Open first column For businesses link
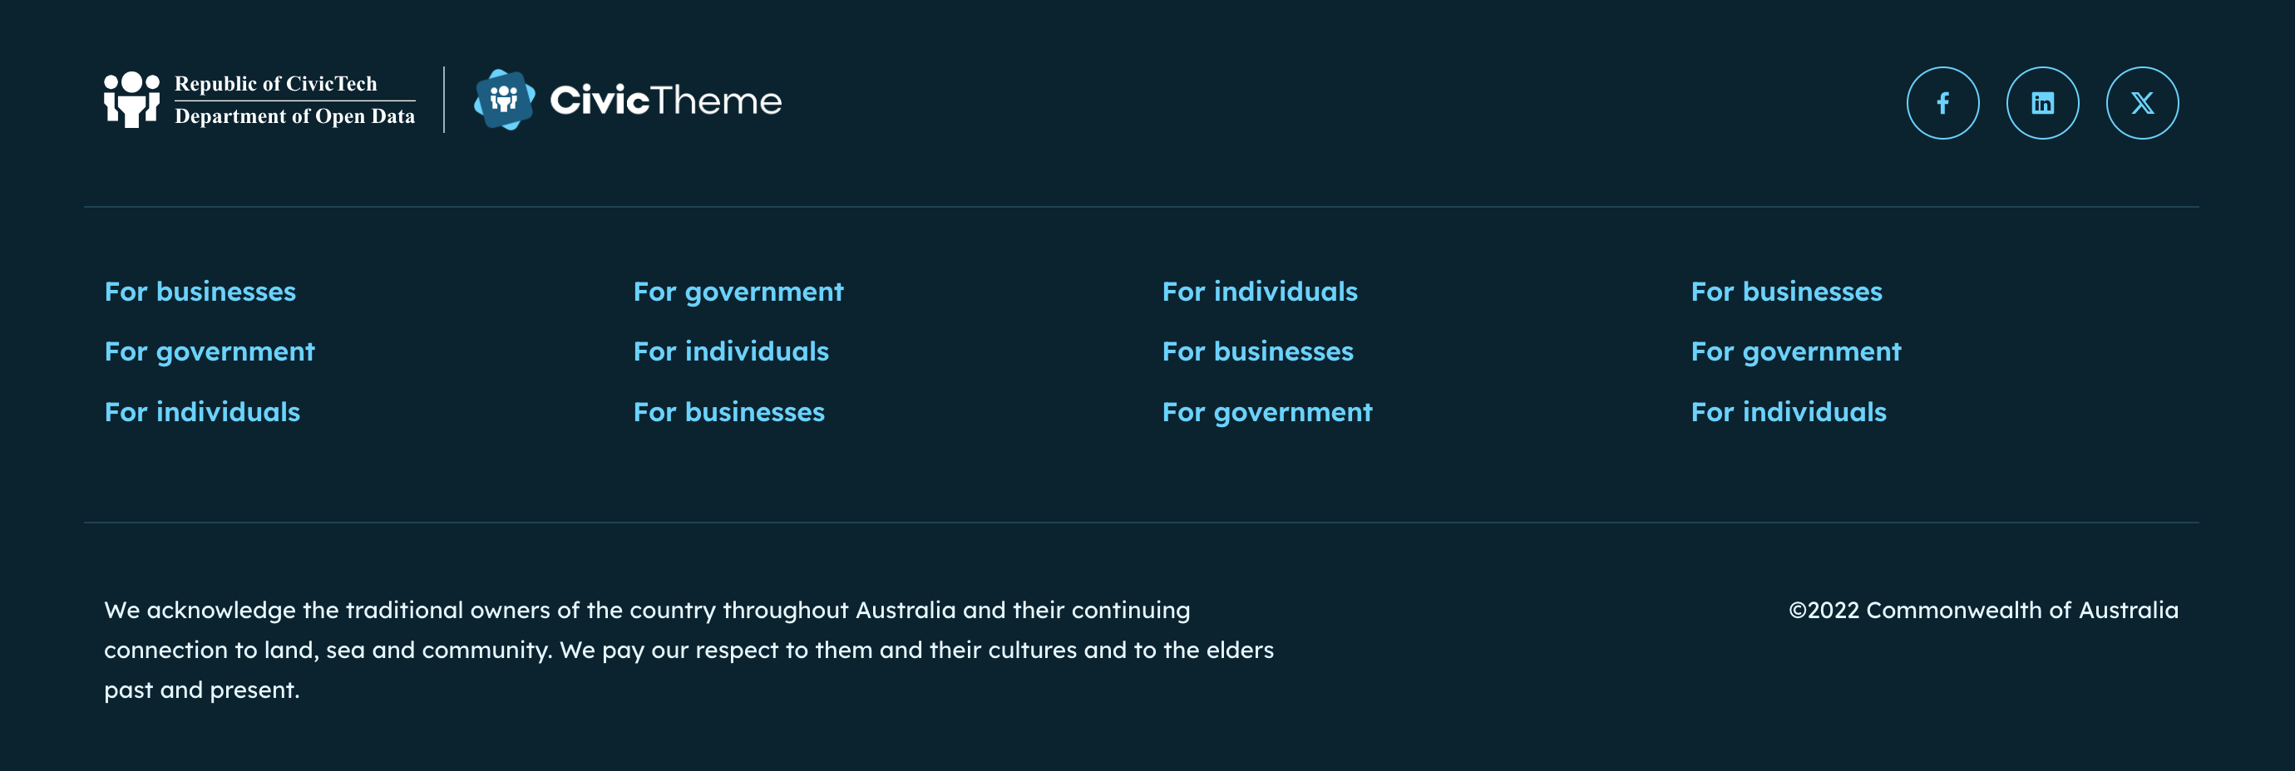Image resolution: width=2295 pixels, height=771 pixels. click(x=200, y=292)
